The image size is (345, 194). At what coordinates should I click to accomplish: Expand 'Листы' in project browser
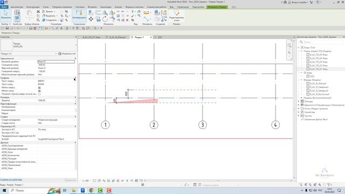point(299,109)
